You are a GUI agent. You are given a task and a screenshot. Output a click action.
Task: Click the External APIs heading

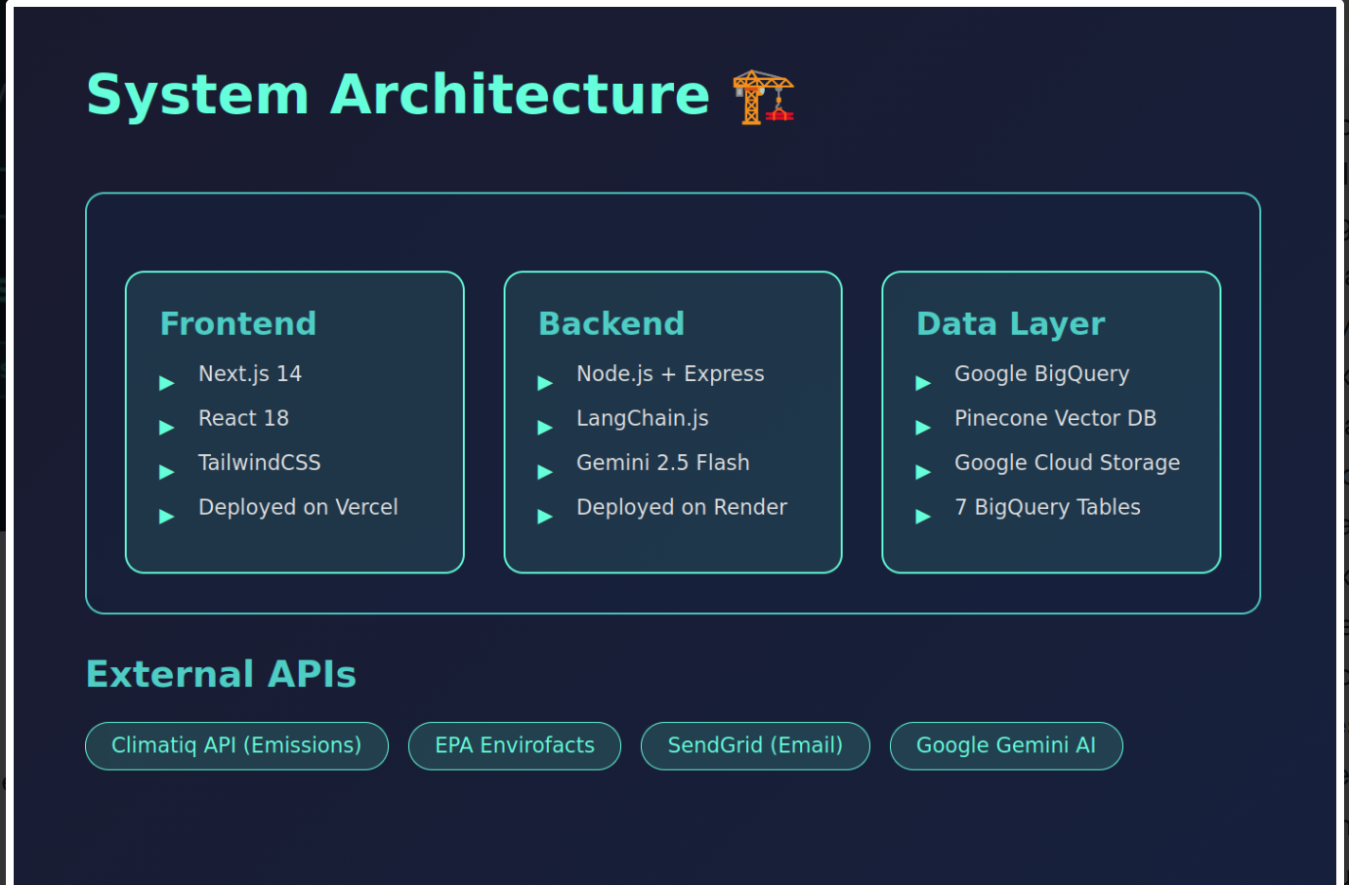[221, 674]
